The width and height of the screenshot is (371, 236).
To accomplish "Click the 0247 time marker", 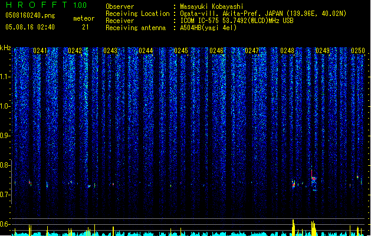I will coord(252,51).
